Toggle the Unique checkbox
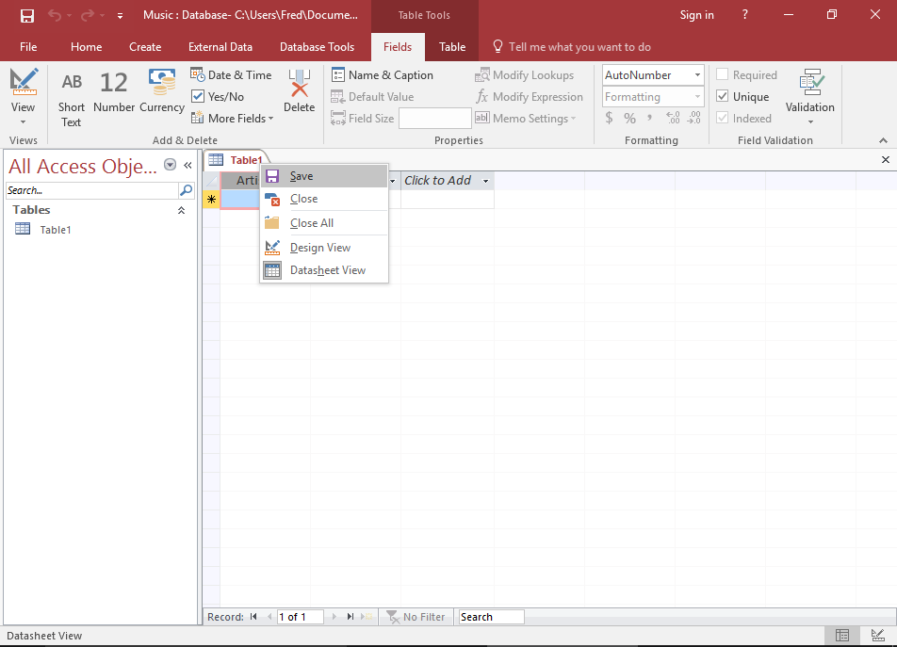Viewport: 897px width, 647px height. [x=723, y=96]
